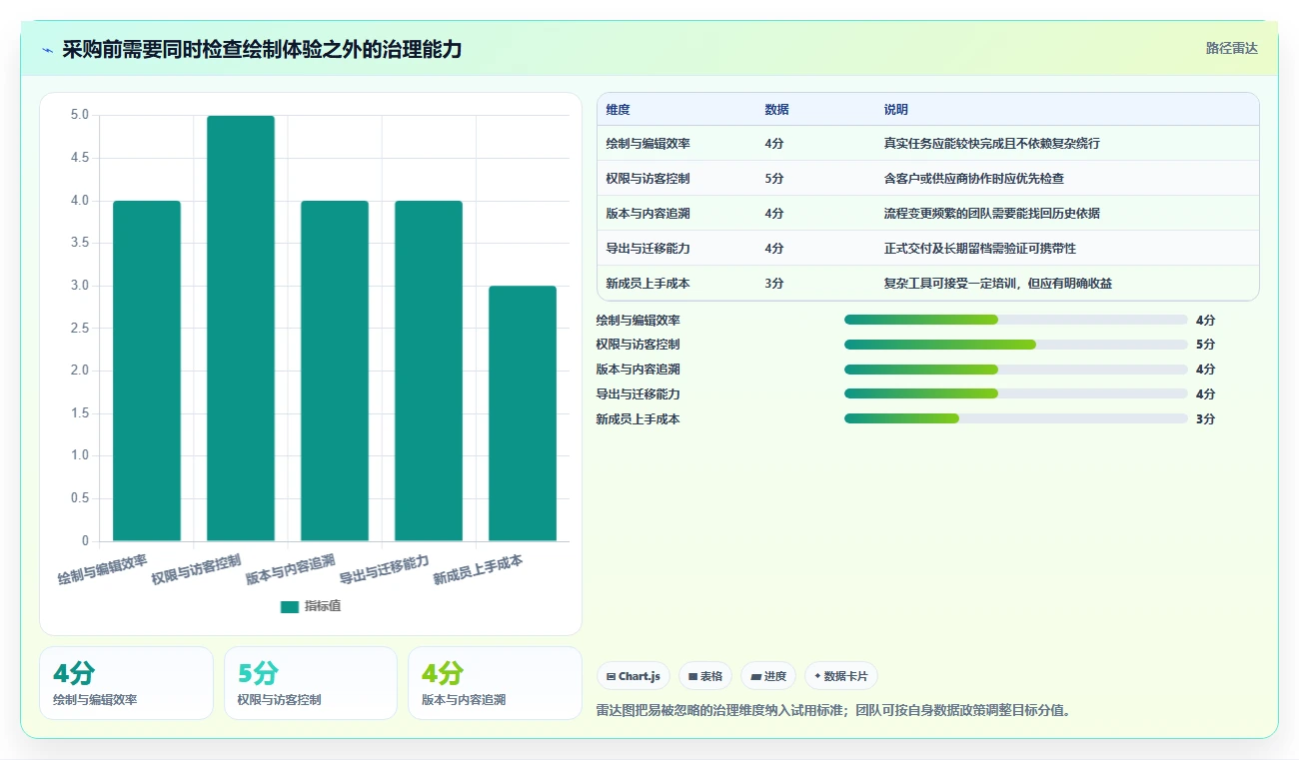Viewport: 1299px width, 760px height.
Task: Select table cell 版本与内容追溯
Action: [648, 214]
